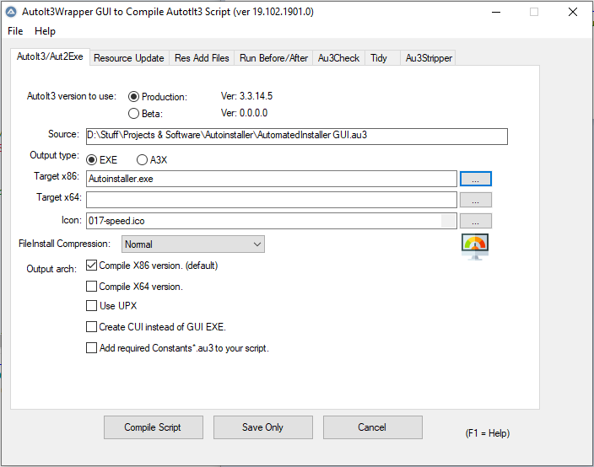Image resolution: width=594 pixels, height=467 pixels.
Task: Click the Save Only button
Action: [263, 427]
